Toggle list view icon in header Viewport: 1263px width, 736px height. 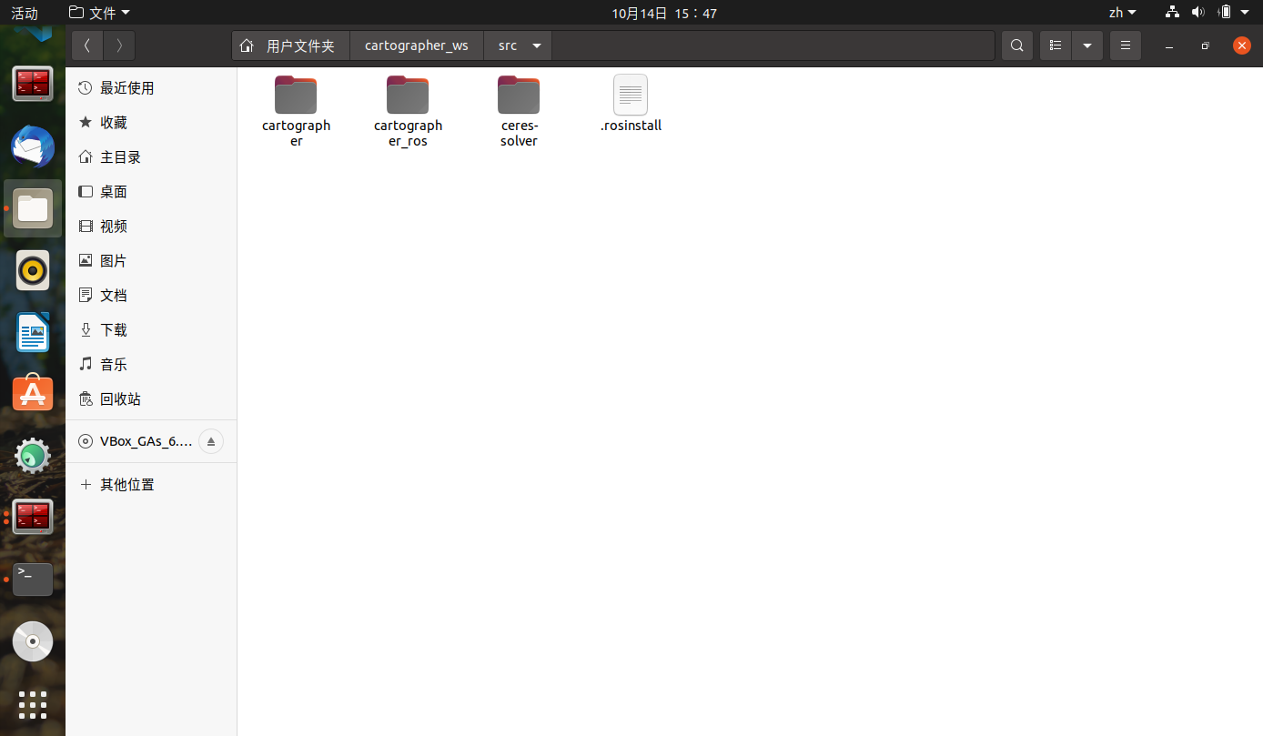1056,45
